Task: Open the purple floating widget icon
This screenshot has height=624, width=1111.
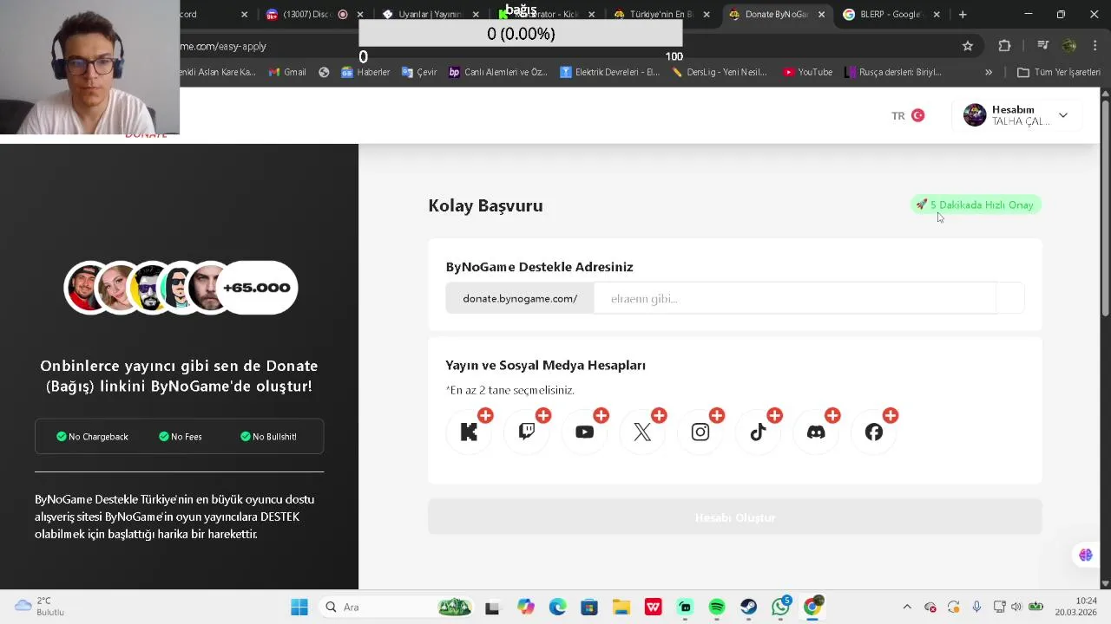Action: coord(1086,555)
